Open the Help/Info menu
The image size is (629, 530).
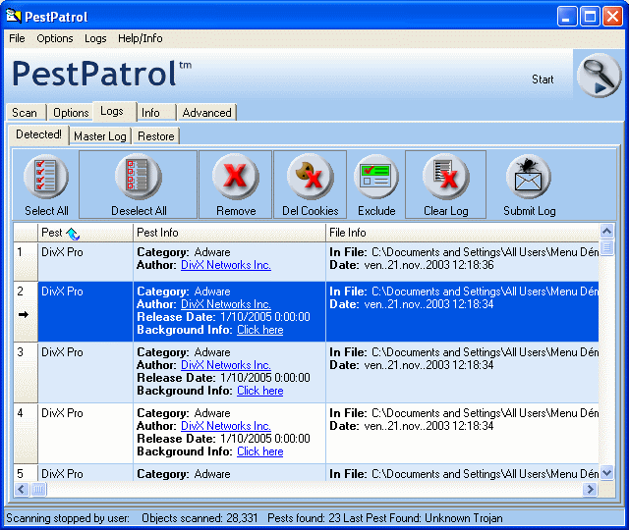(x=140, y=38)
